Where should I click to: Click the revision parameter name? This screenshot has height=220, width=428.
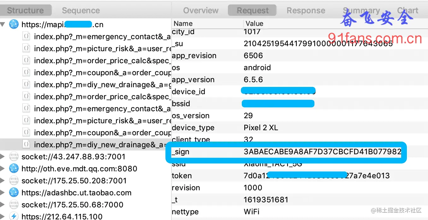click(x=186, y=188)
